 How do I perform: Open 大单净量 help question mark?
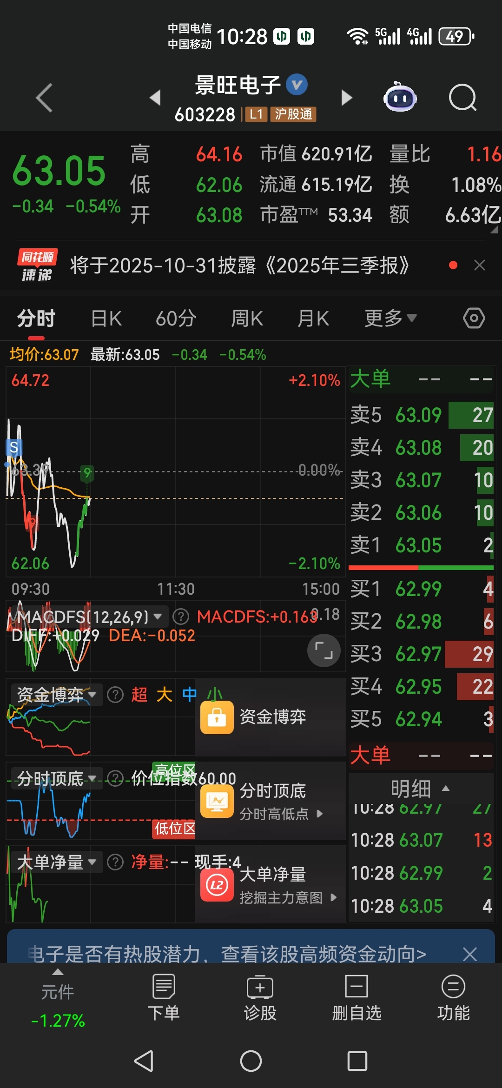coord(115,862)
